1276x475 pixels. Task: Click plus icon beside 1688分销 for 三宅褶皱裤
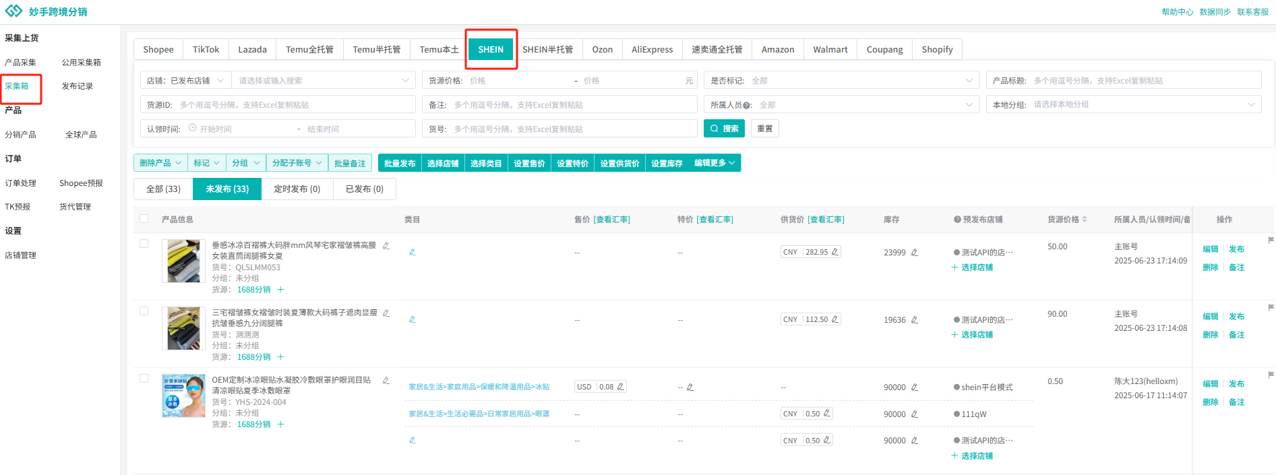point(281,357)
